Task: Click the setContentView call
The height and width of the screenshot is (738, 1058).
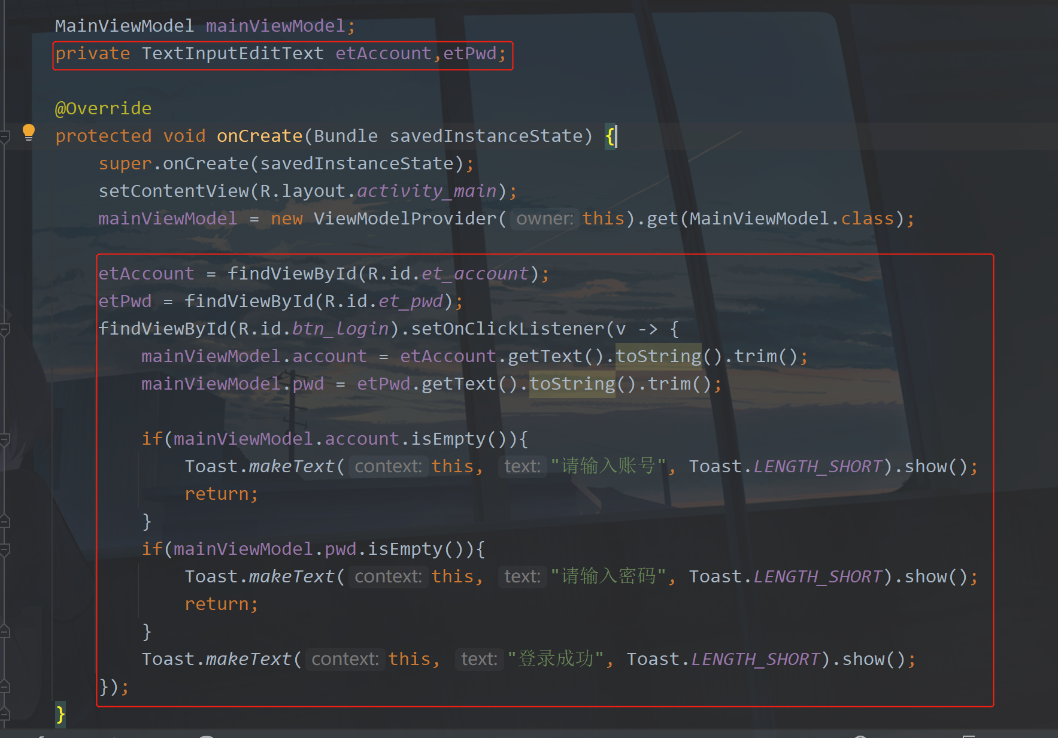Action: point(173,191)
